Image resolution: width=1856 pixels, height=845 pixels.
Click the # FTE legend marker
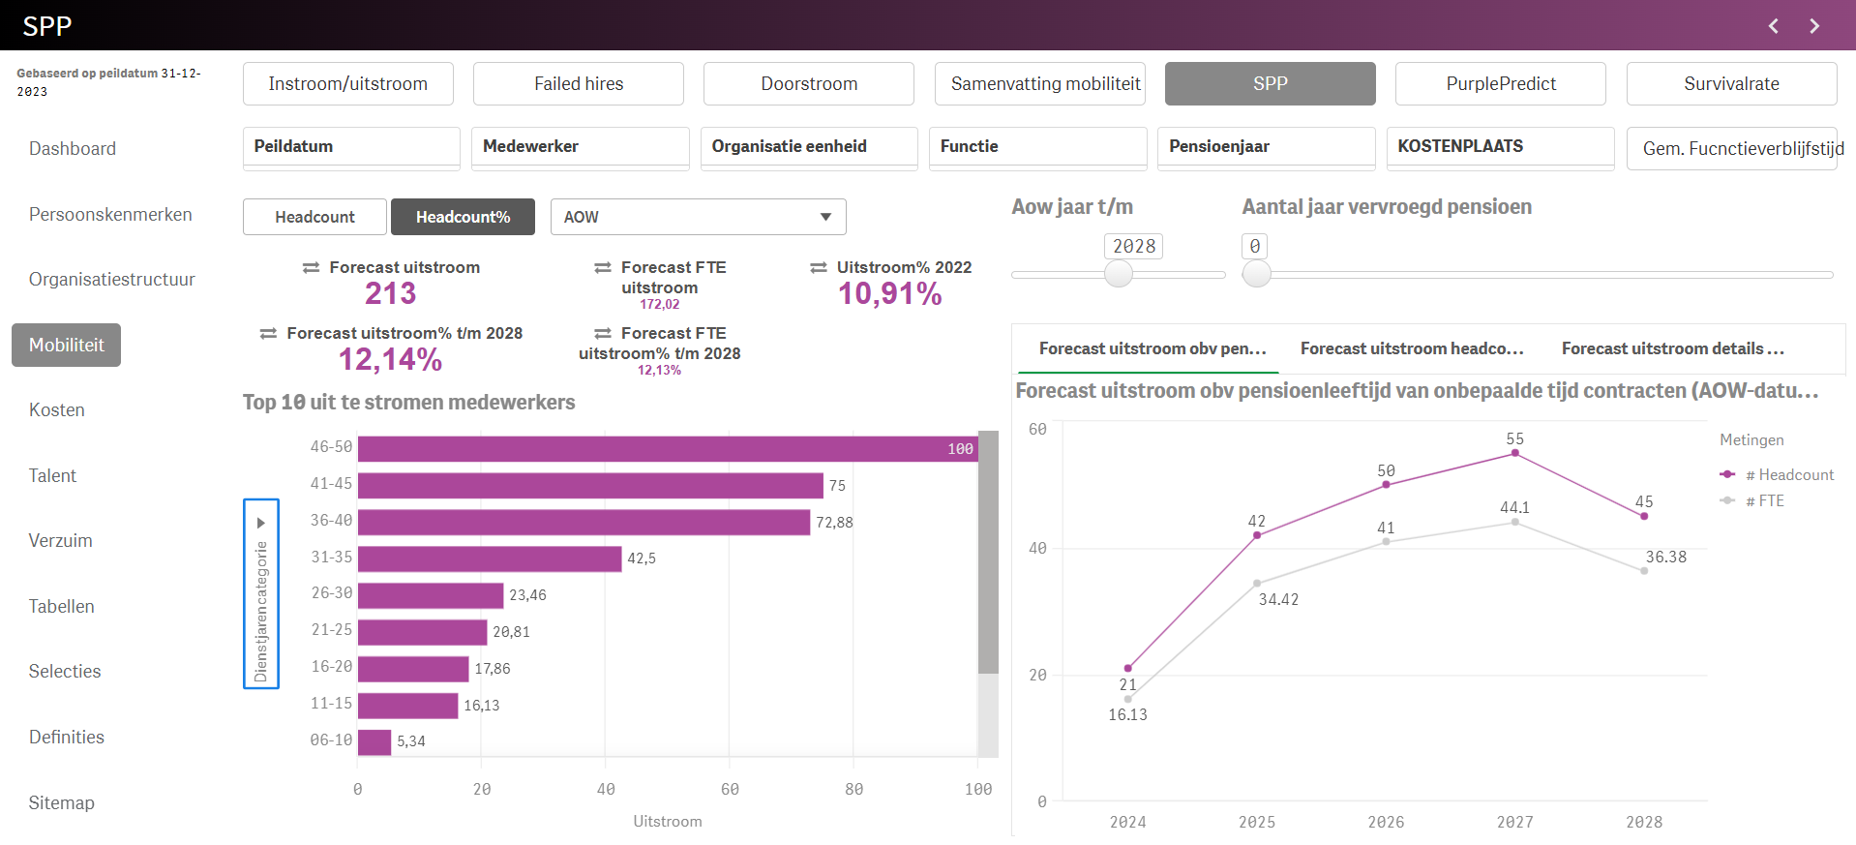click(1727, 500)
